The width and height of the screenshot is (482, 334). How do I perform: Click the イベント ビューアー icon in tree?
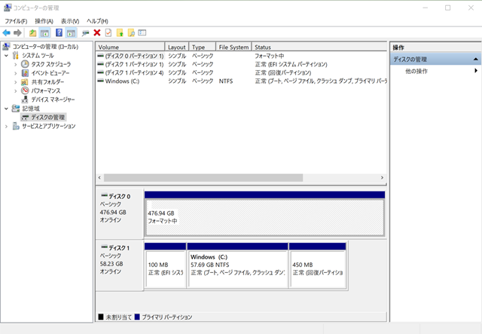tap(25, 73)
